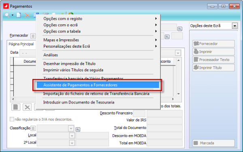Click the Pagamentos red application logo
This screenshot has height=152, width=243.
point(6,6)
